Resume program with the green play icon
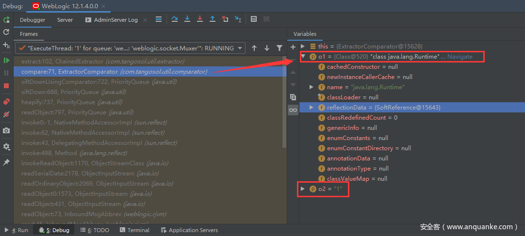 6,60
